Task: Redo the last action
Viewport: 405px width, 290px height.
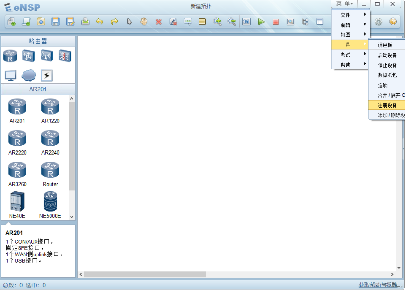Action: pos(114,22)
